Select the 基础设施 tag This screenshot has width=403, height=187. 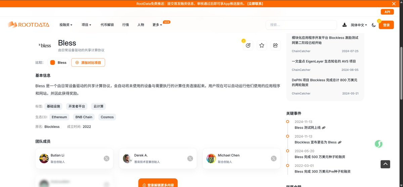53,106
